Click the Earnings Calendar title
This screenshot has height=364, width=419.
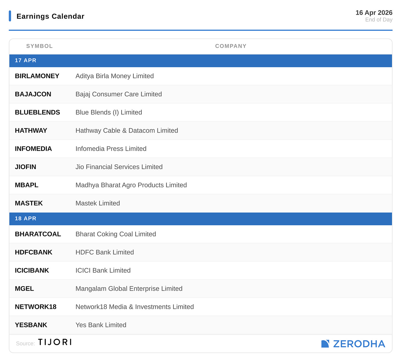tap(50, 16)
